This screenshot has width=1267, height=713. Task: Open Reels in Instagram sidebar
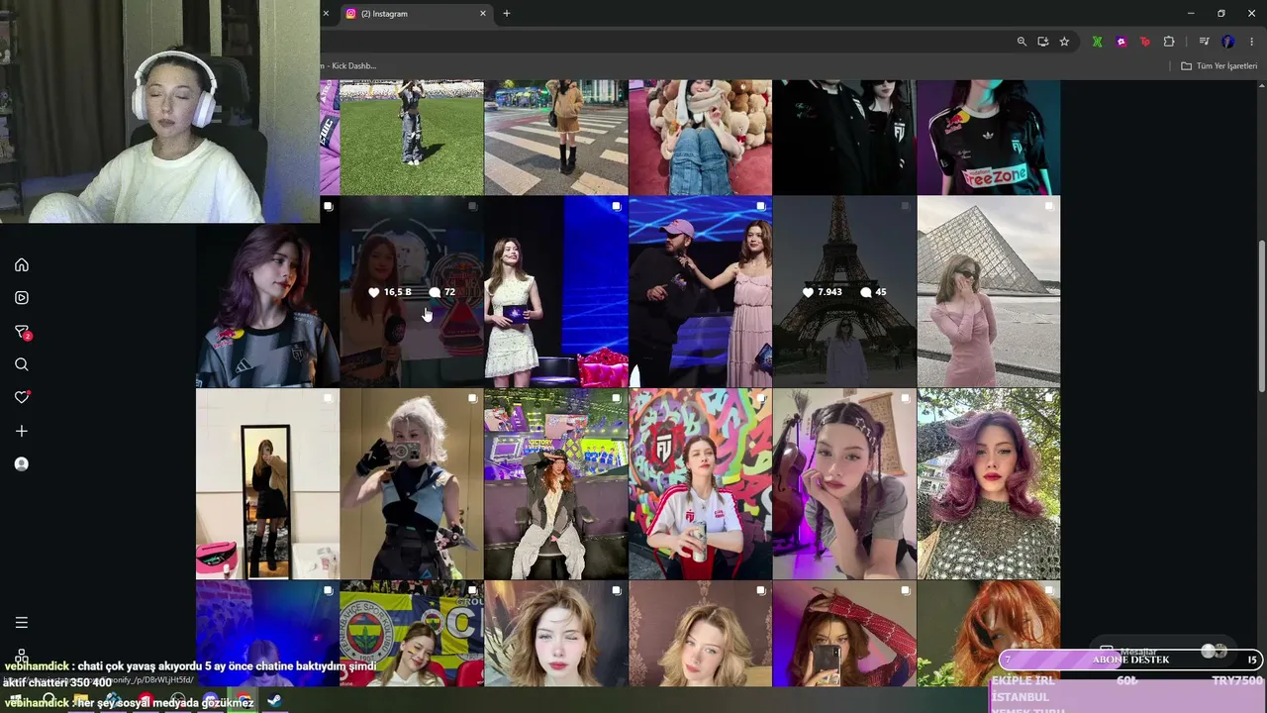(x=21, y=297)
